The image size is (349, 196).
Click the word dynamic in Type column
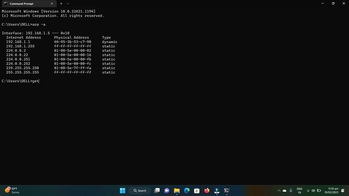(110, 42)
